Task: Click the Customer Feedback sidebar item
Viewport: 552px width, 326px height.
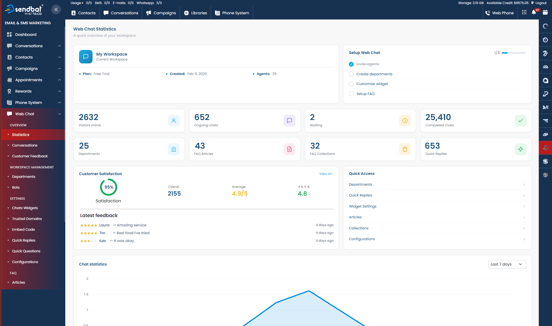Action: [x=30, y=156]
